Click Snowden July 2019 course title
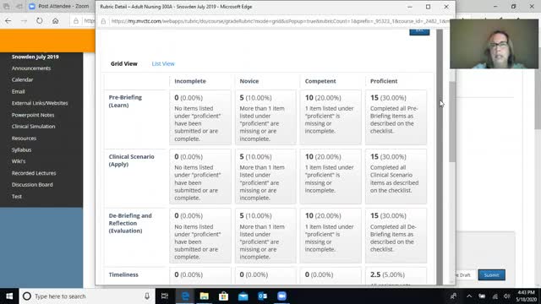This screenshot has width=541, height=304. [36, 57]
